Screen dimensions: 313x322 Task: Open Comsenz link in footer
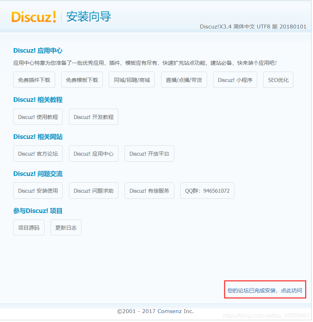point(170,312)
